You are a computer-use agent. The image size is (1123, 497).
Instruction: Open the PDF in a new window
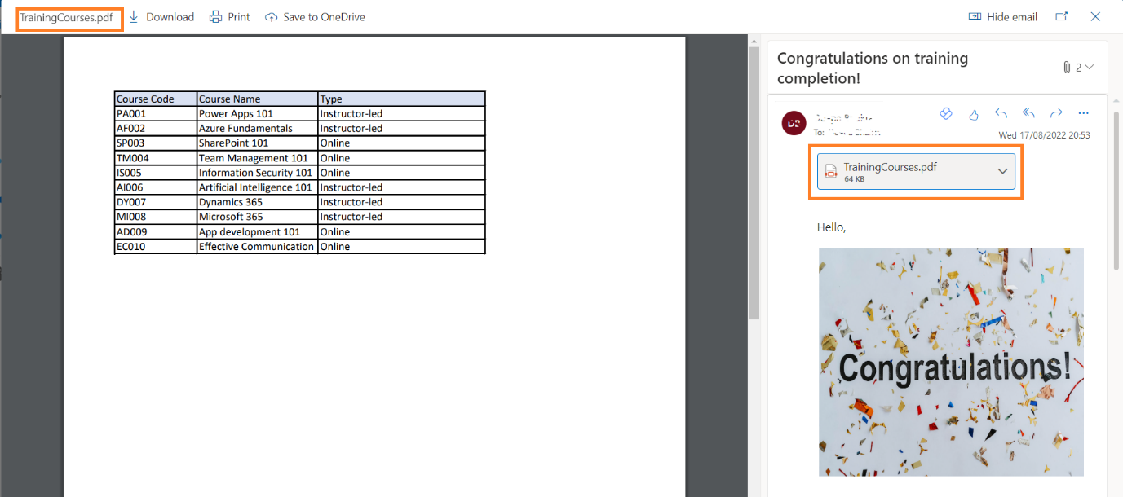click(x=1061, y=17)
